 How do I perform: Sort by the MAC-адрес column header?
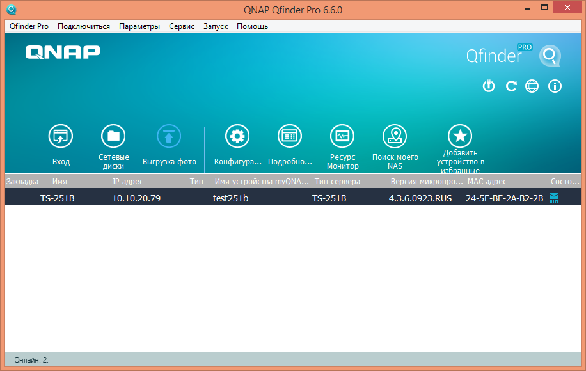point(487,182)
